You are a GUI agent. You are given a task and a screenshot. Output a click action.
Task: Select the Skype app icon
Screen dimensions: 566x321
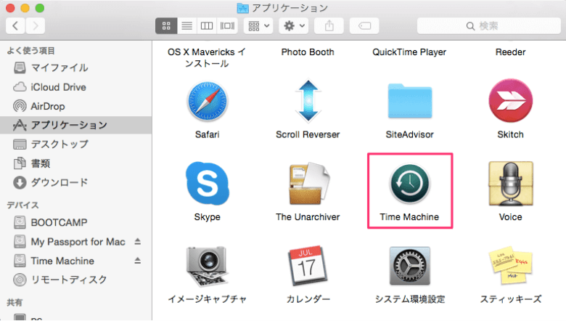[x=208, y=183]
